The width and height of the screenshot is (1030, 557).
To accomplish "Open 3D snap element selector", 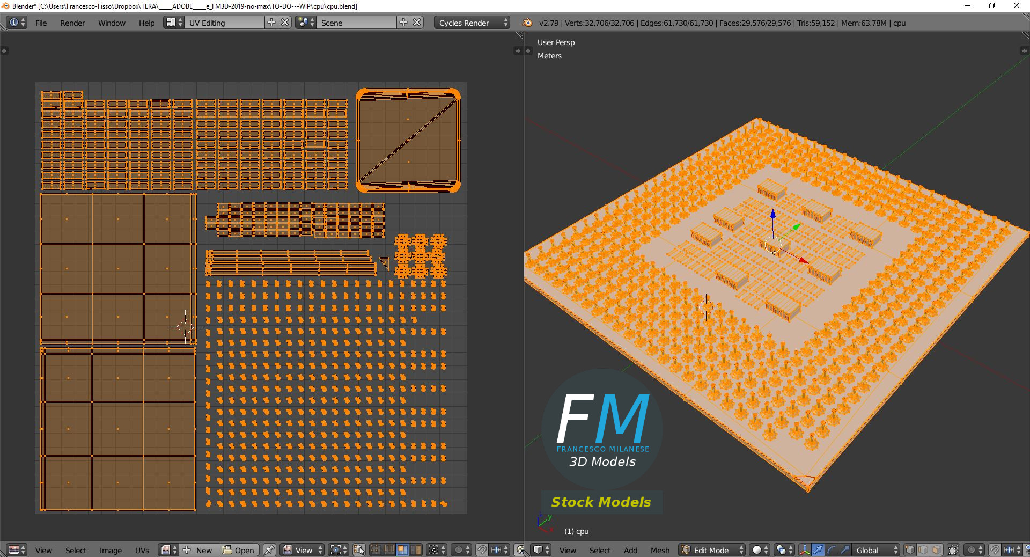I will point(1012,550).
